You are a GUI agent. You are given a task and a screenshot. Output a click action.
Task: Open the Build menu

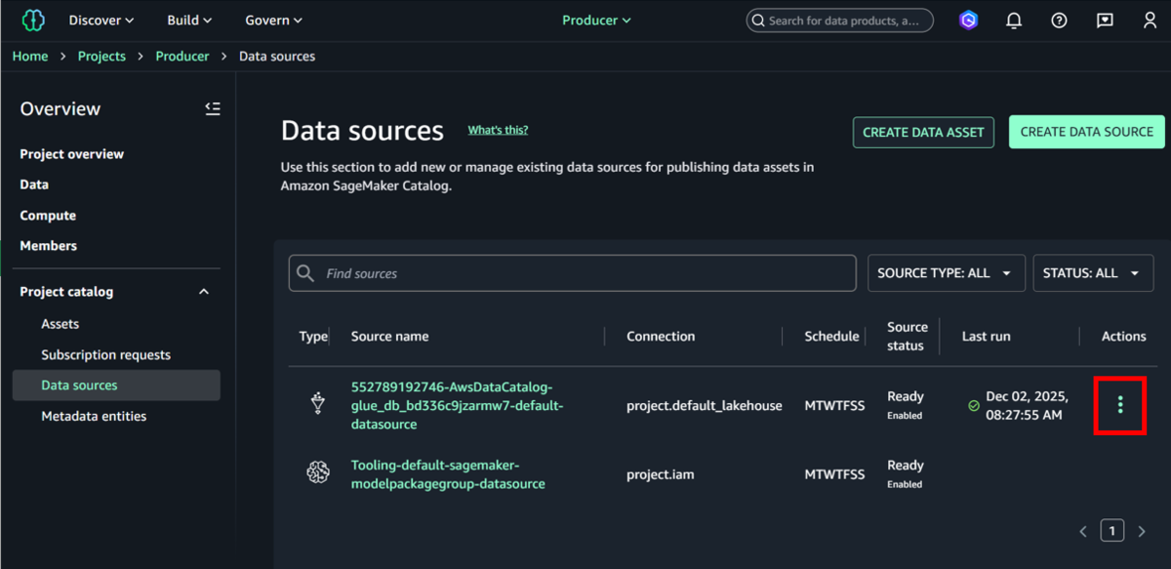(189, 20)
